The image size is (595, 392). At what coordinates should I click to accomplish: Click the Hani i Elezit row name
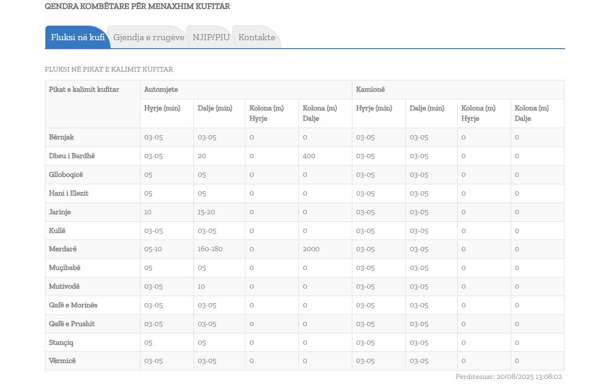[68, 193]
